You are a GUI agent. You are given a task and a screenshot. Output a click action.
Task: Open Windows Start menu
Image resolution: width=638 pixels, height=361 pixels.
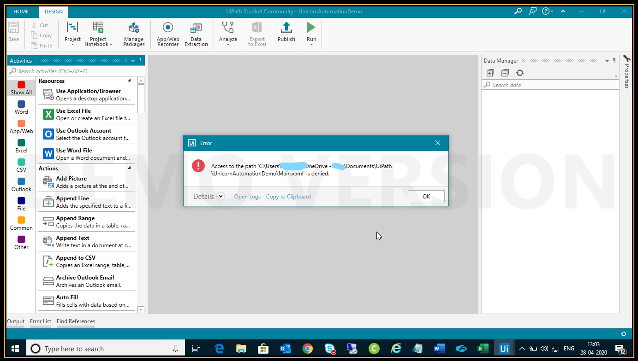tap(15, 349)
